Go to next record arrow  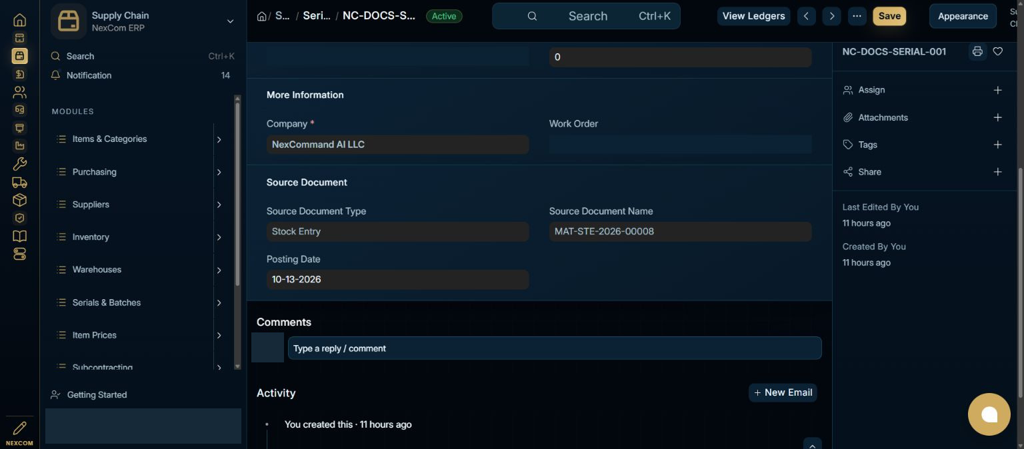(x=831, y=16)
